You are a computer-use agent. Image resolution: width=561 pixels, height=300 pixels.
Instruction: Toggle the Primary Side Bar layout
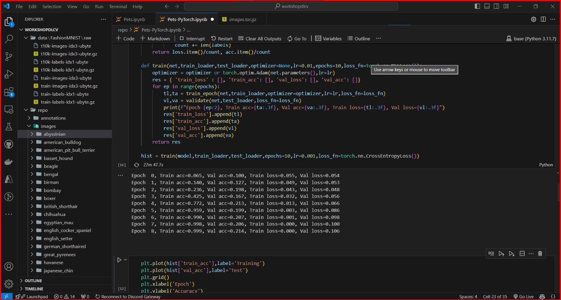click(x=477, y=6)
